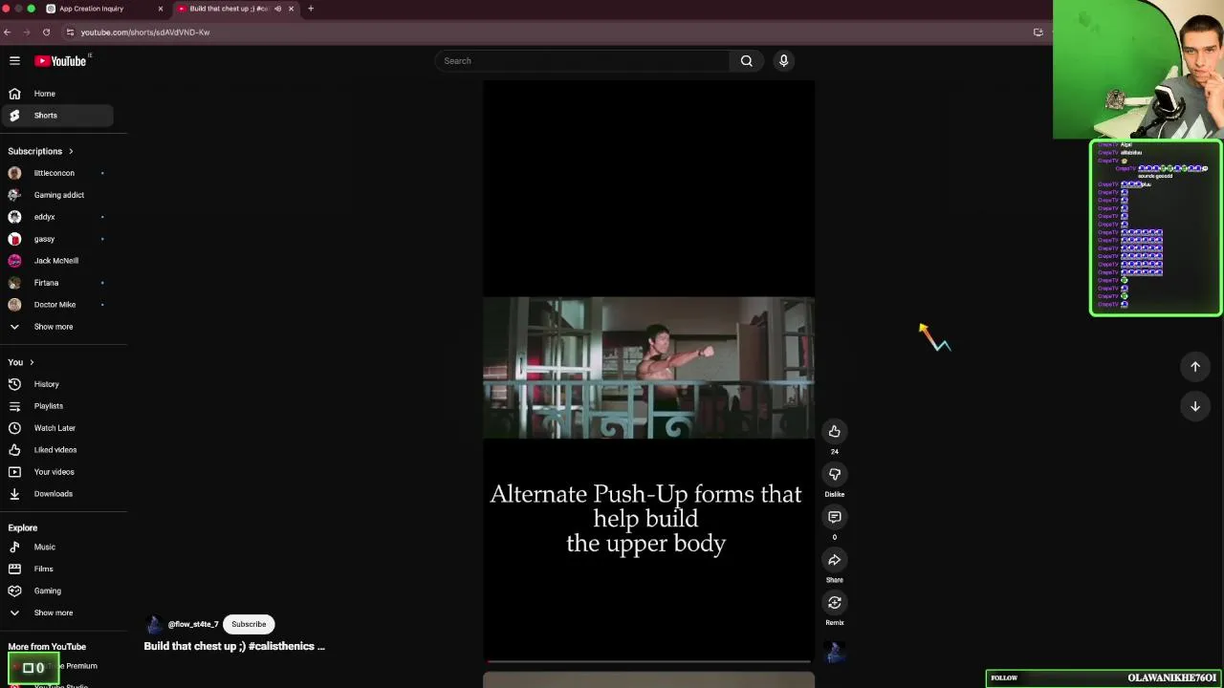Click the site info icon in the address bar

pyautogui.click(x=70, y=32)
